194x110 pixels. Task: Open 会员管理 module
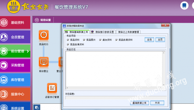(x=15, y=37)
